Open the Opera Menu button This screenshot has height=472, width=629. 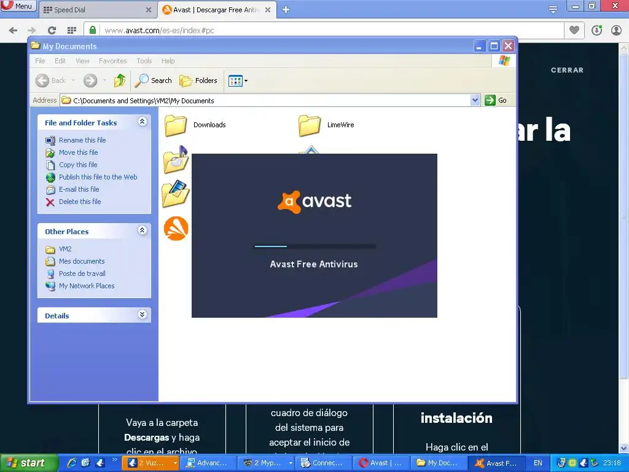point(18,6)
